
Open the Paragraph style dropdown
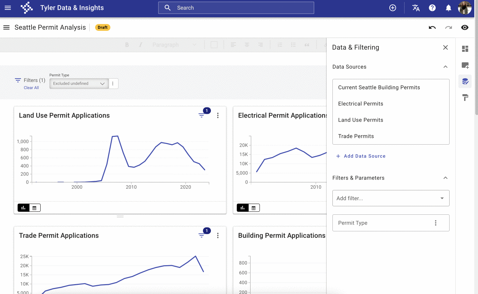[174, 45]
